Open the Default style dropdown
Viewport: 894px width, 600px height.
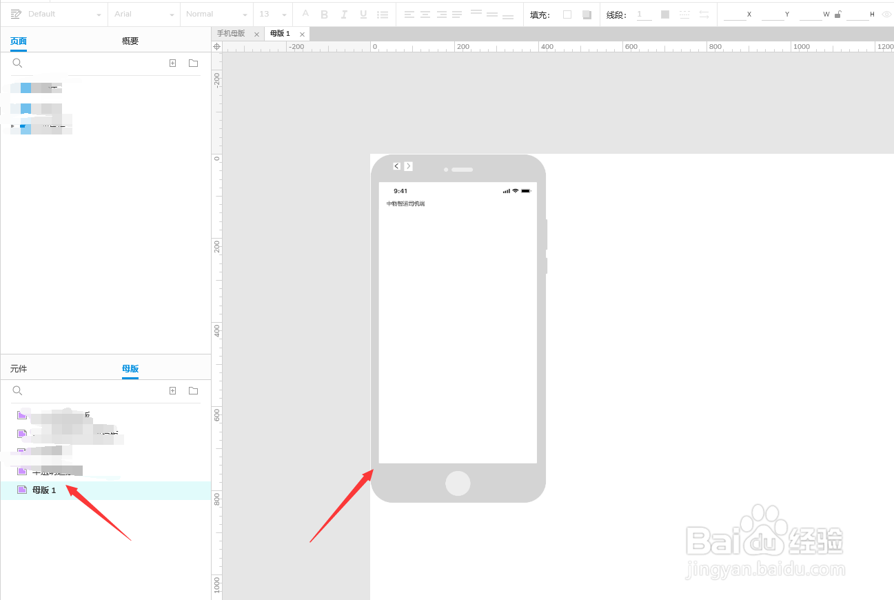point(65,14)
